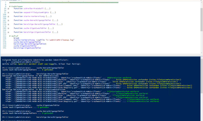The width and height of the screenshot is (203, 121).
Task: Click 'starte-Vorbereitung' call on line 337
Action: pos(24,40)
